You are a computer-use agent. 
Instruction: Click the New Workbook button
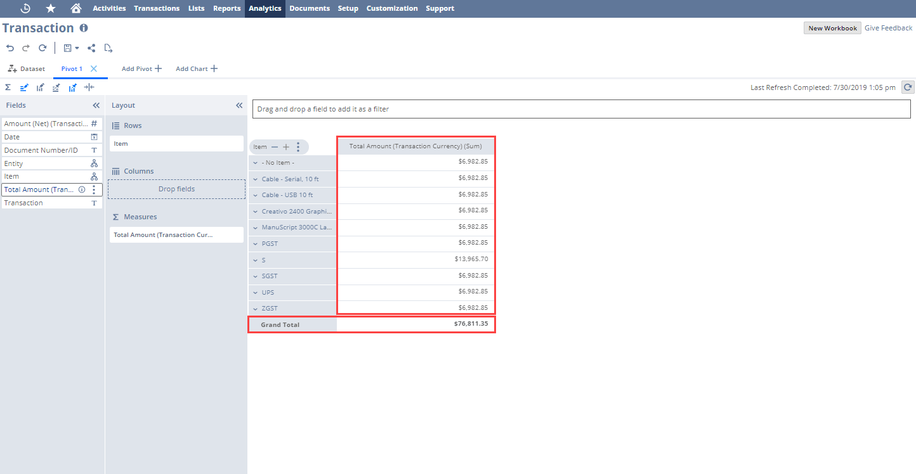[832, 28]
